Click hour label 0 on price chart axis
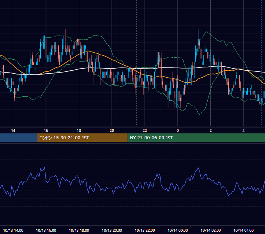Screen dimensions: 265x234 coord(178,131)
